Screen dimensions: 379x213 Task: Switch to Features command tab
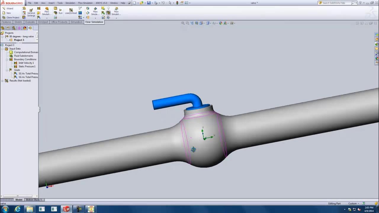[6, 22]
